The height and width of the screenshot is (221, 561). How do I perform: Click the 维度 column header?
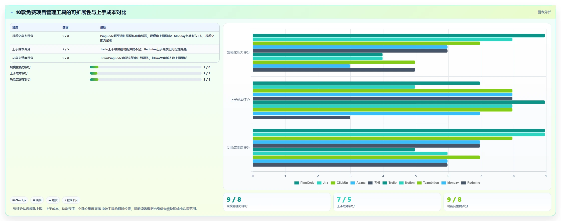click(x=15, y=28)
